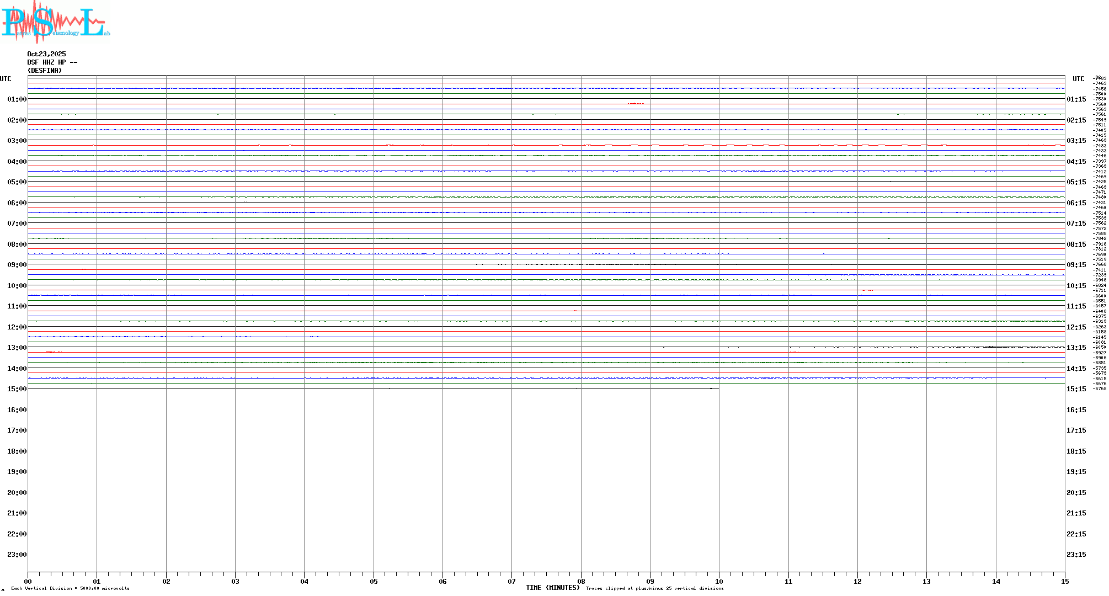This screenshot has width=1109, height=596.
Task: Click the top-right UTC axis label
Action: [x=1078, y=79]
